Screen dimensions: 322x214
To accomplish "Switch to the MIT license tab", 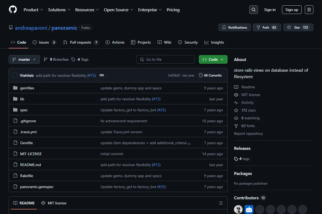I will (54, 203).
